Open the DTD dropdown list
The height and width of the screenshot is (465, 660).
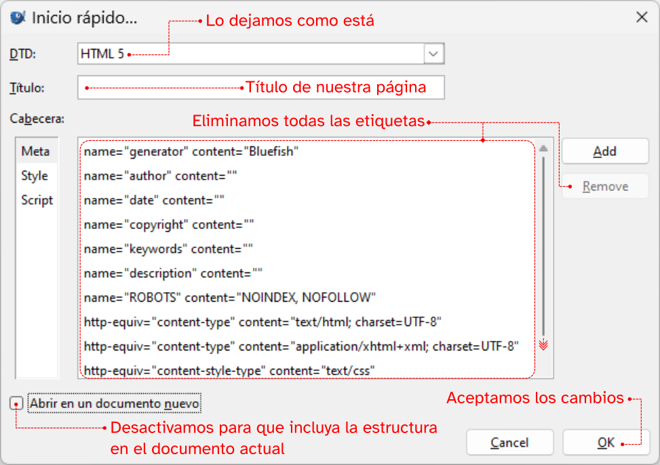[433, 54]
